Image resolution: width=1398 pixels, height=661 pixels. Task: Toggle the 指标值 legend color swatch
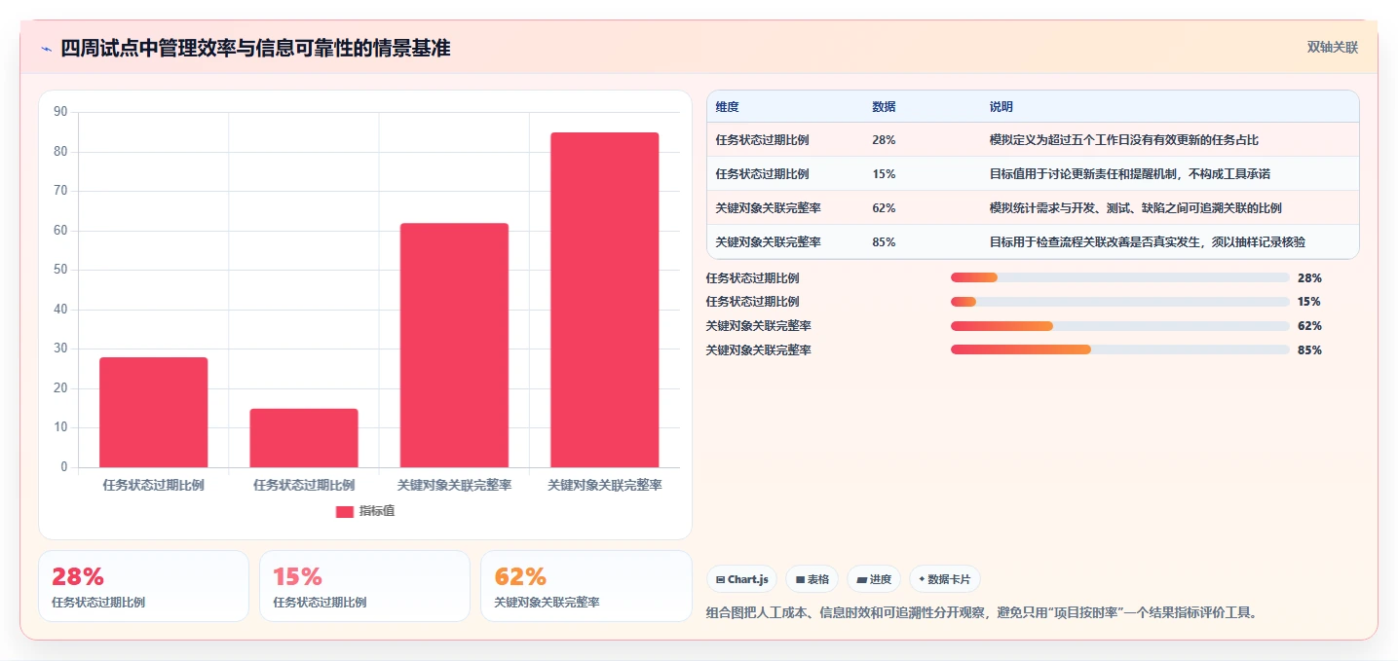[345, 511]
